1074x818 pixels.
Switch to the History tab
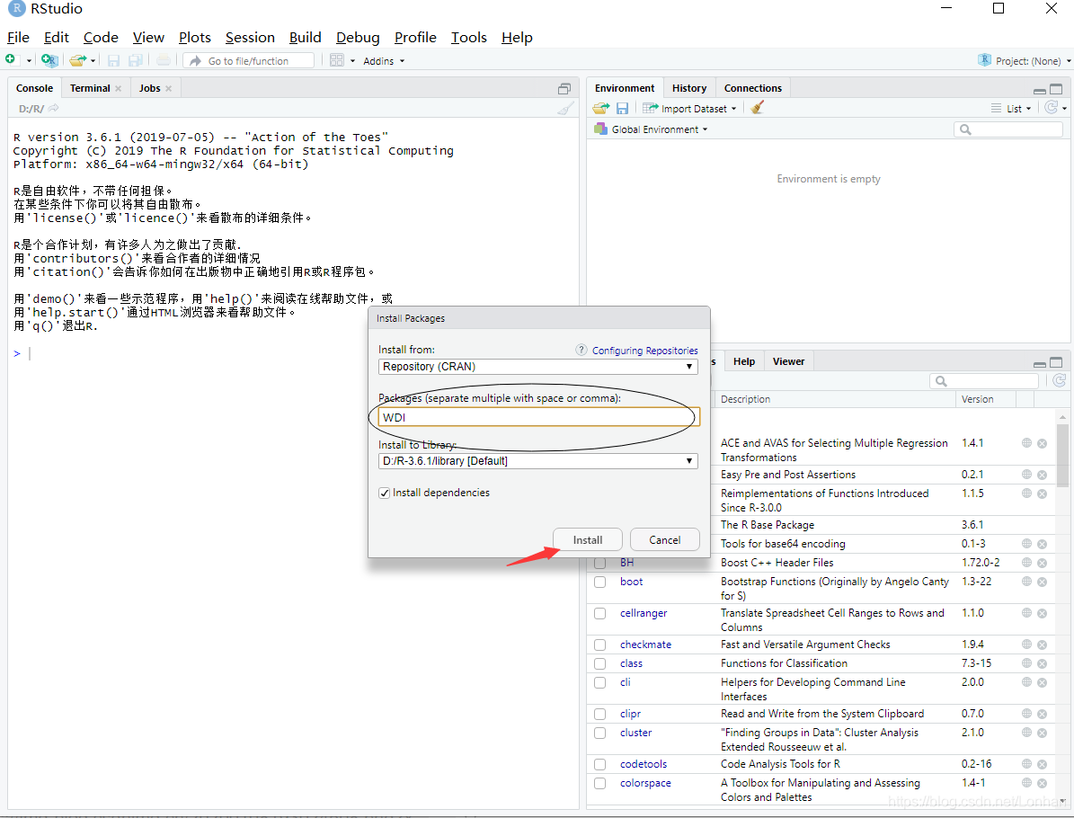[x=689, y=88]
